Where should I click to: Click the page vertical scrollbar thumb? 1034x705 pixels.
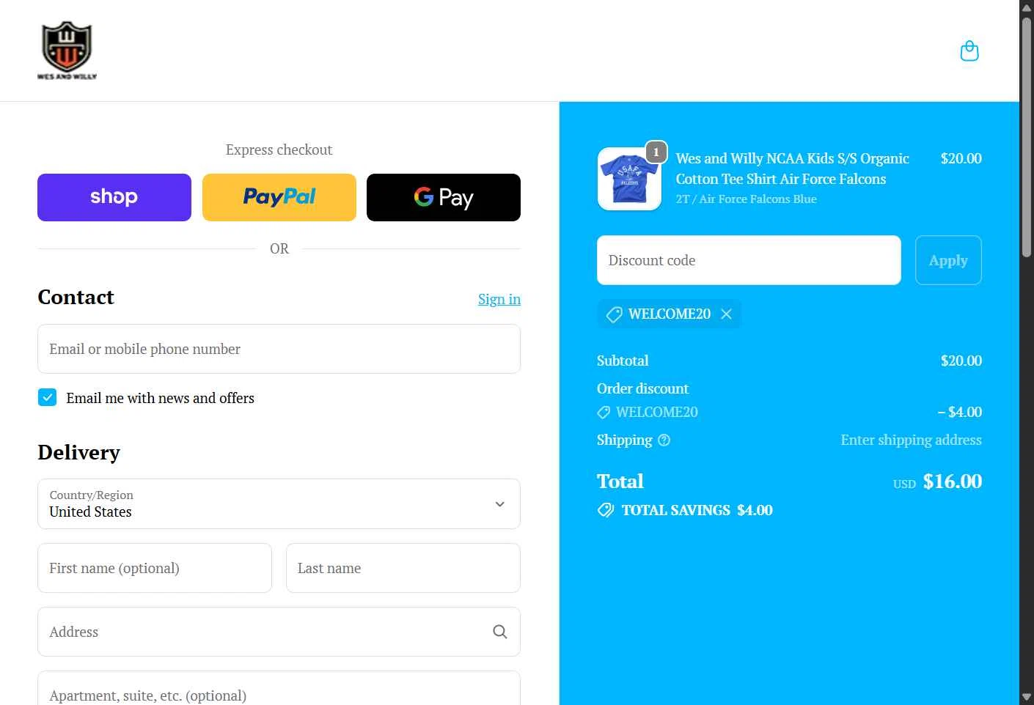pos(1027,136)
